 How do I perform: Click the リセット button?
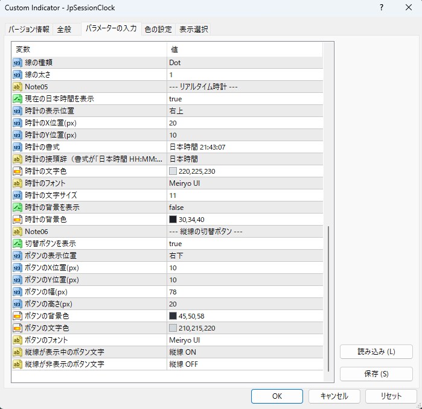[391, 396]
